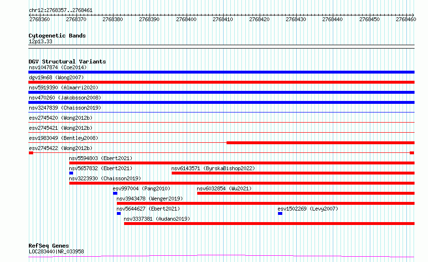Screen dimensions: 428x262
Task: Click the chr12:2768357..2768461 coordinates text
Action: point(61,11)
